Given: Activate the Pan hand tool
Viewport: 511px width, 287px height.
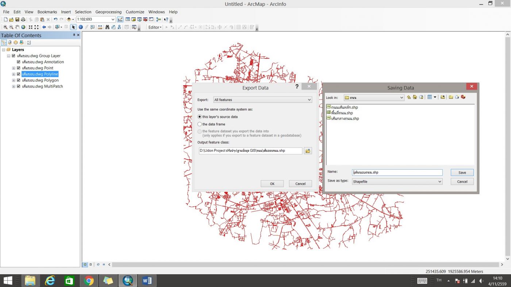Looking at the screenshot, I should point(17,27).
